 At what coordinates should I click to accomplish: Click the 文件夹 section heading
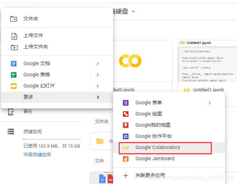(102, 121)
